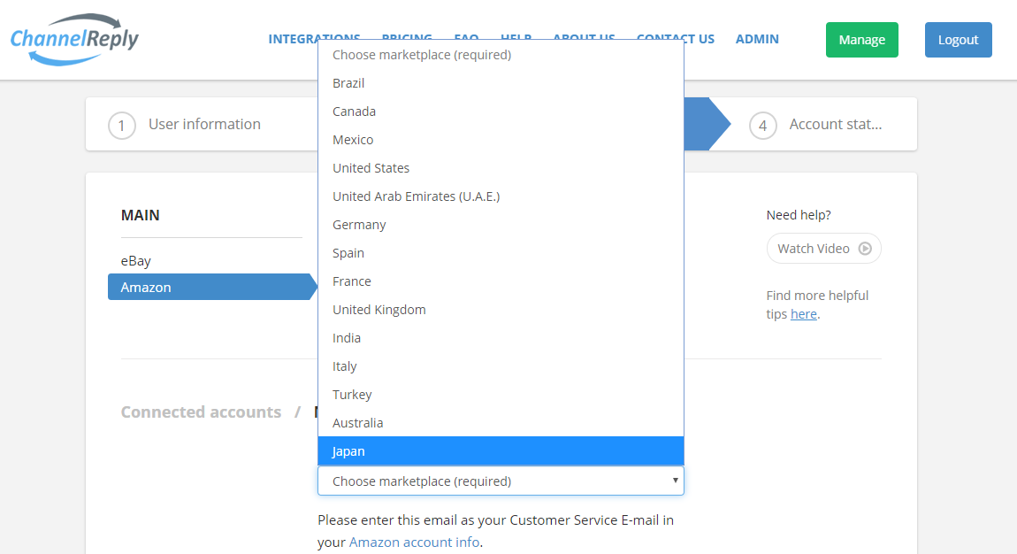Select Australia marketplace option
Image resolution: width=1017 pixels, height=554 pixels.
[501, 423]
